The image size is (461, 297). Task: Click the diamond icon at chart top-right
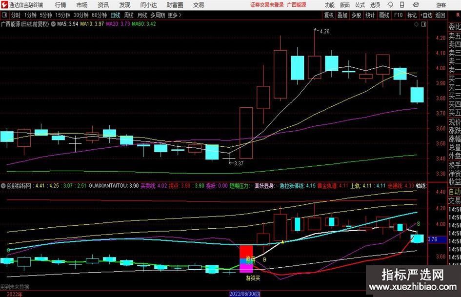pyautogui.click(x=416, y=24)
